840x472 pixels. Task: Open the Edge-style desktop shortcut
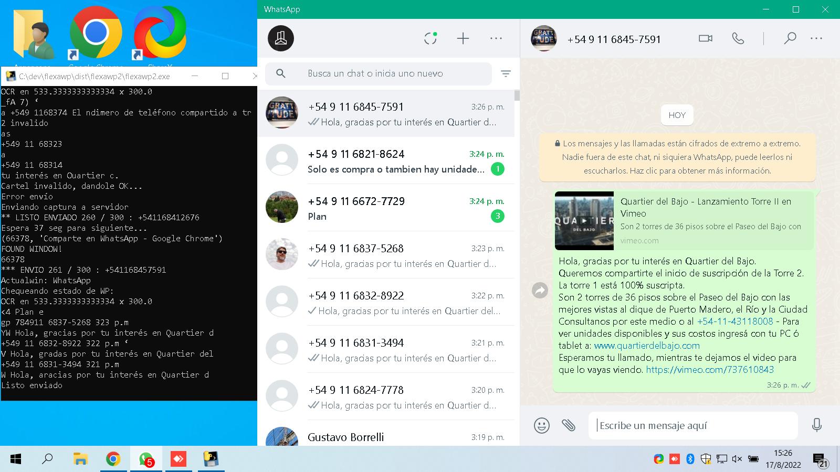pyautogui.click(x=159, y=34)
